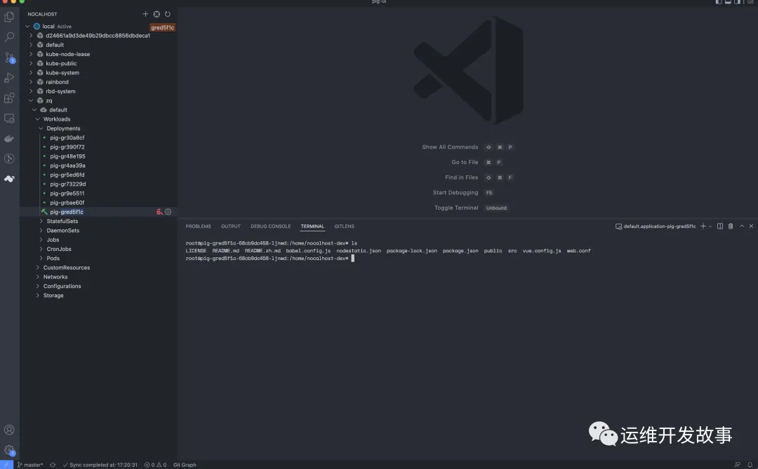This screenshot has width=758, height=469.
Task: Click the Sync completed status entry
Action: [100, 465]
